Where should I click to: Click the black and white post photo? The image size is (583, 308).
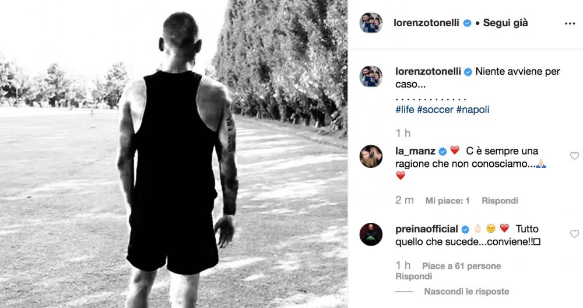tap(174, 154)
